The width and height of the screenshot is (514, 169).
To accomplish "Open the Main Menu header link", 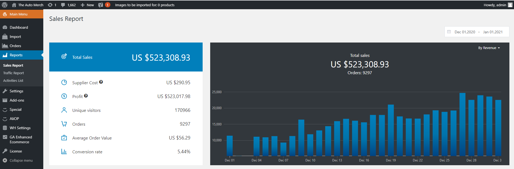I will pyautogui.click(x=18, y=14).
